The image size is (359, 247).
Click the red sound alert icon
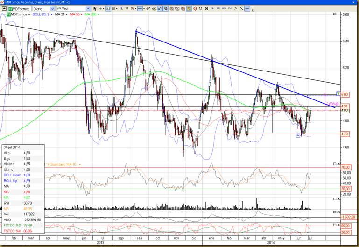point(195,9)
